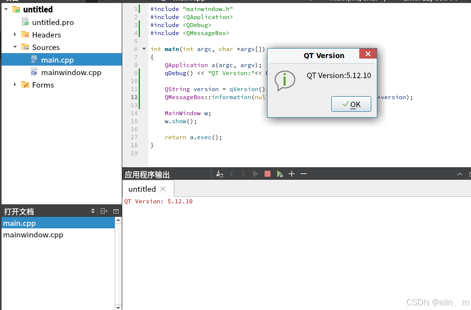
Task: Select the untitled output tab
Action: (142, 189)
